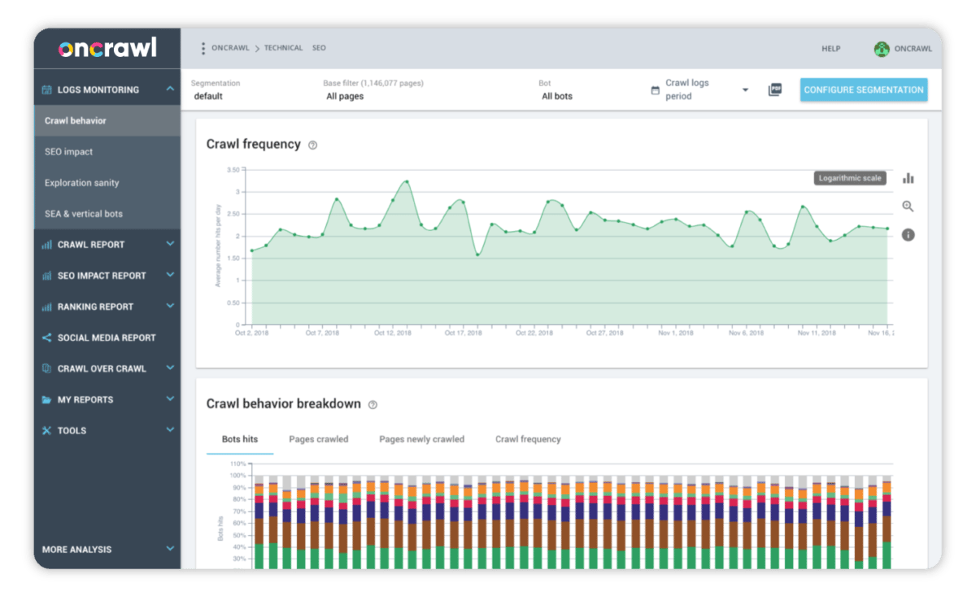Click the Configure Segmentation button
Image resolution: width=976 pixels, height=596 pixels.
point(863,90)
